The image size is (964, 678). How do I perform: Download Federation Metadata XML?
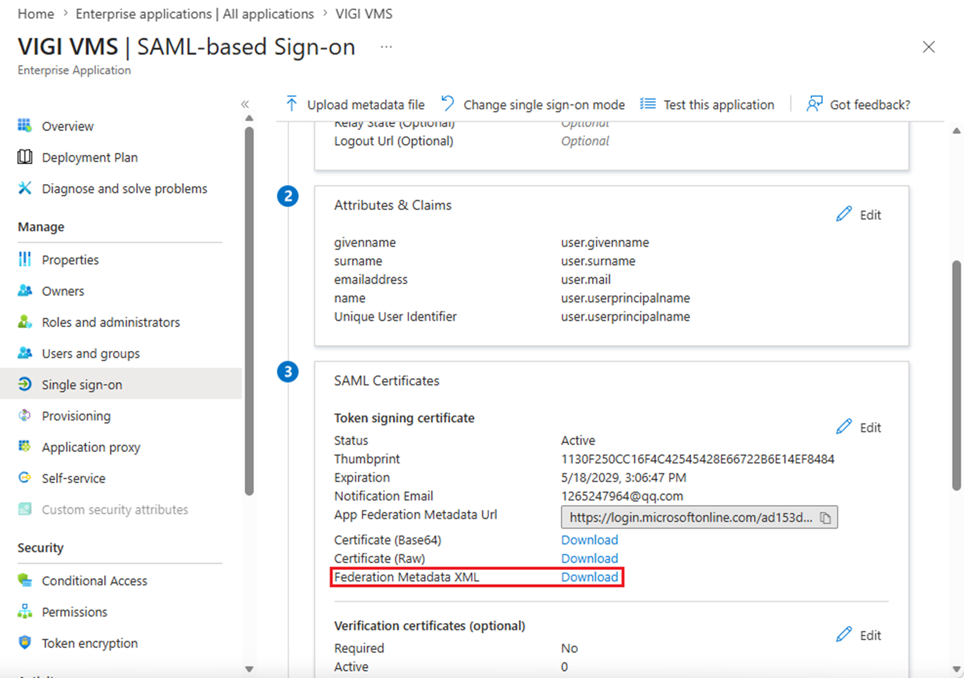pos(589,577)
